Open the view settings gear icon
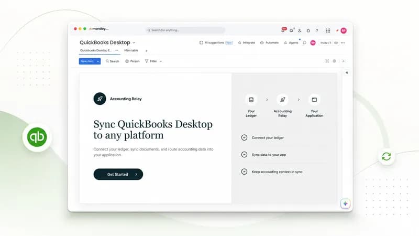This screenshot has width=419, height=236. (x=334, y=61)
